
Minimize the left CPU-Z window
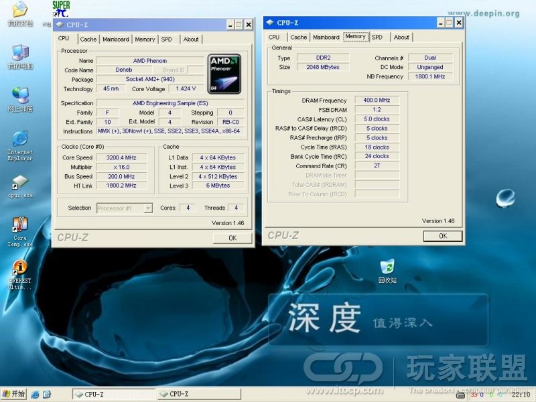(230, 25)
